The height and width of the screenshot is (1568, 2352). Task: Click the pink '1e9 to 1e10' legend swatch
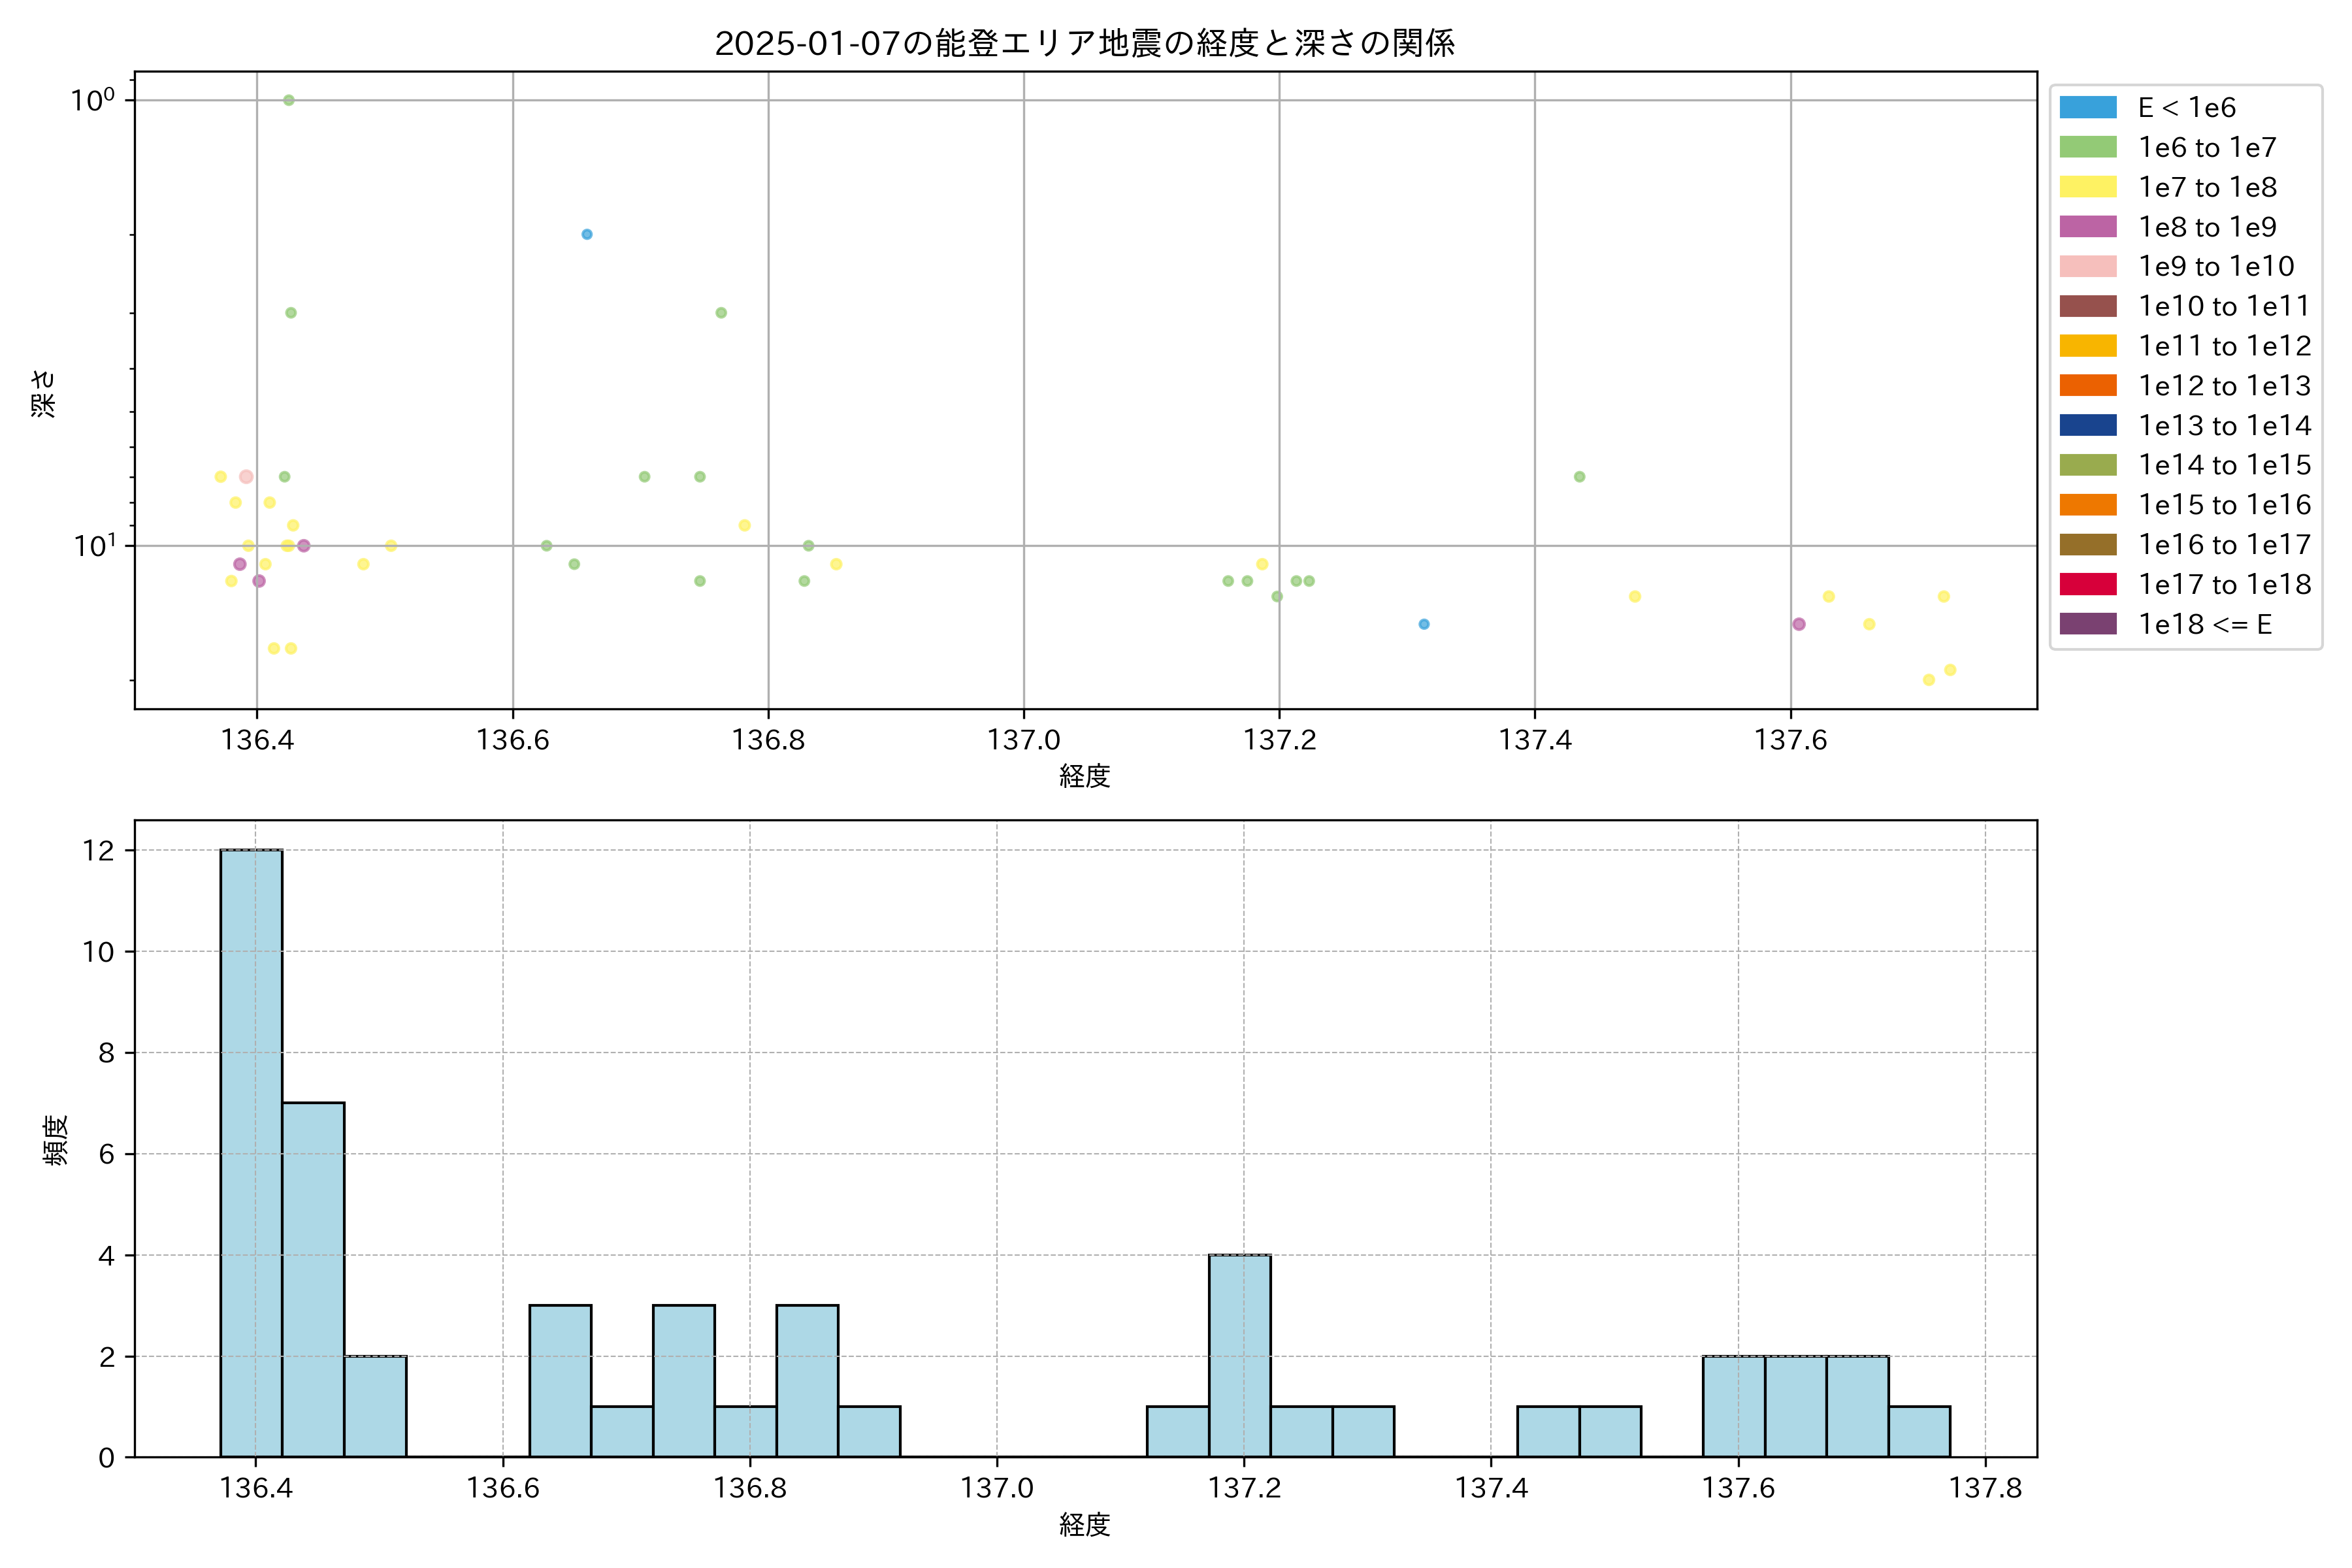2087,266
